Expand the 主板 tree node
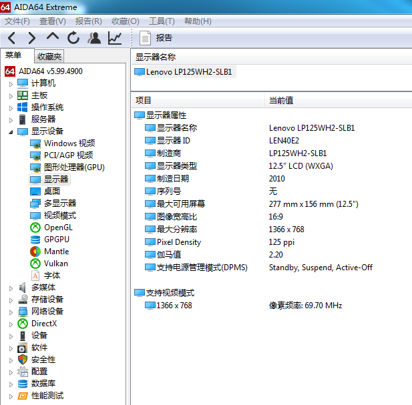Image resolution: width=412 pixels, height=405 pixels. pos(11,96)
